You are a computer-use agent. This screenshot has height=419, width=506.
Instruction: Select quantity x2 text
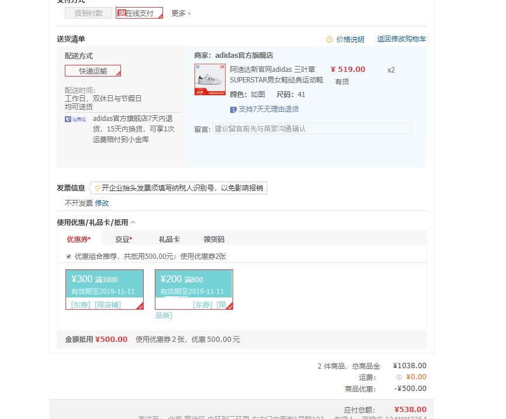coord(391,70)
